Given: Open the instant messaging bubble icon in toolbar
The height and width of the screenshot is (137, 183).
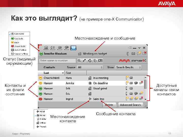Looking at the screenshot, I should pos(67,48).
